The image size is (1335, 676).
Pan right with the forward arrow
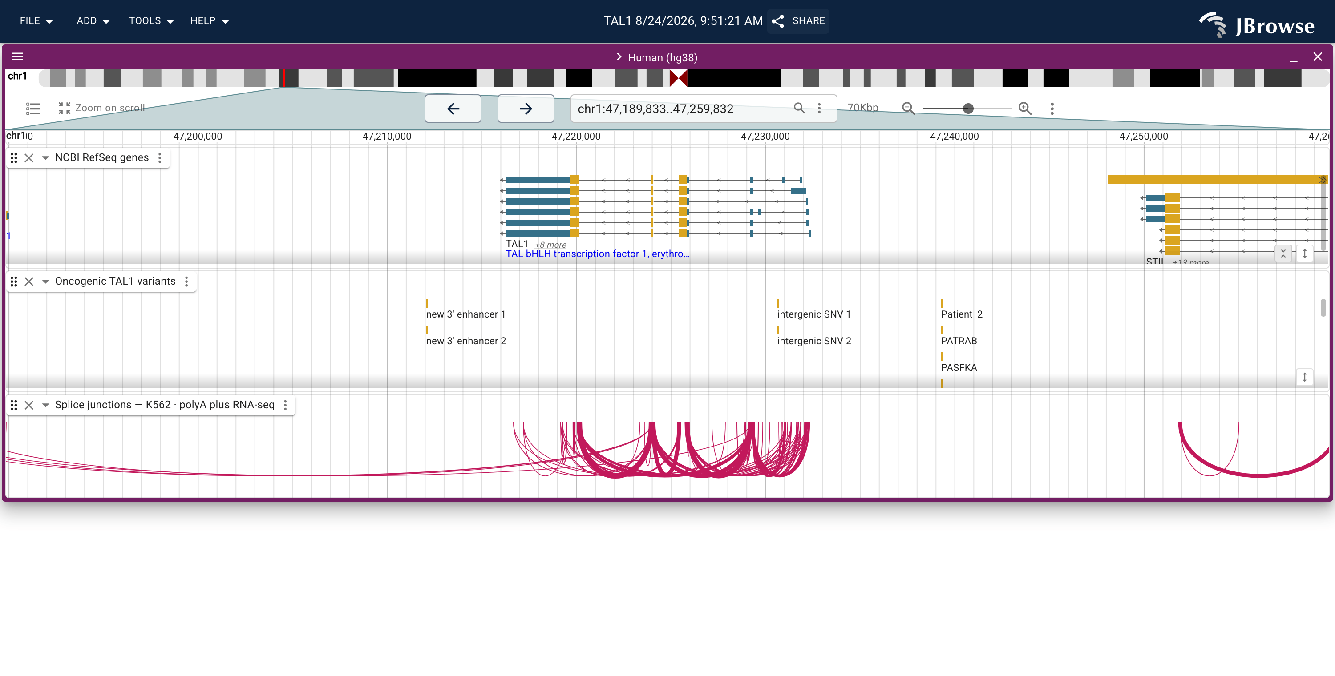[x=526, y=108]
